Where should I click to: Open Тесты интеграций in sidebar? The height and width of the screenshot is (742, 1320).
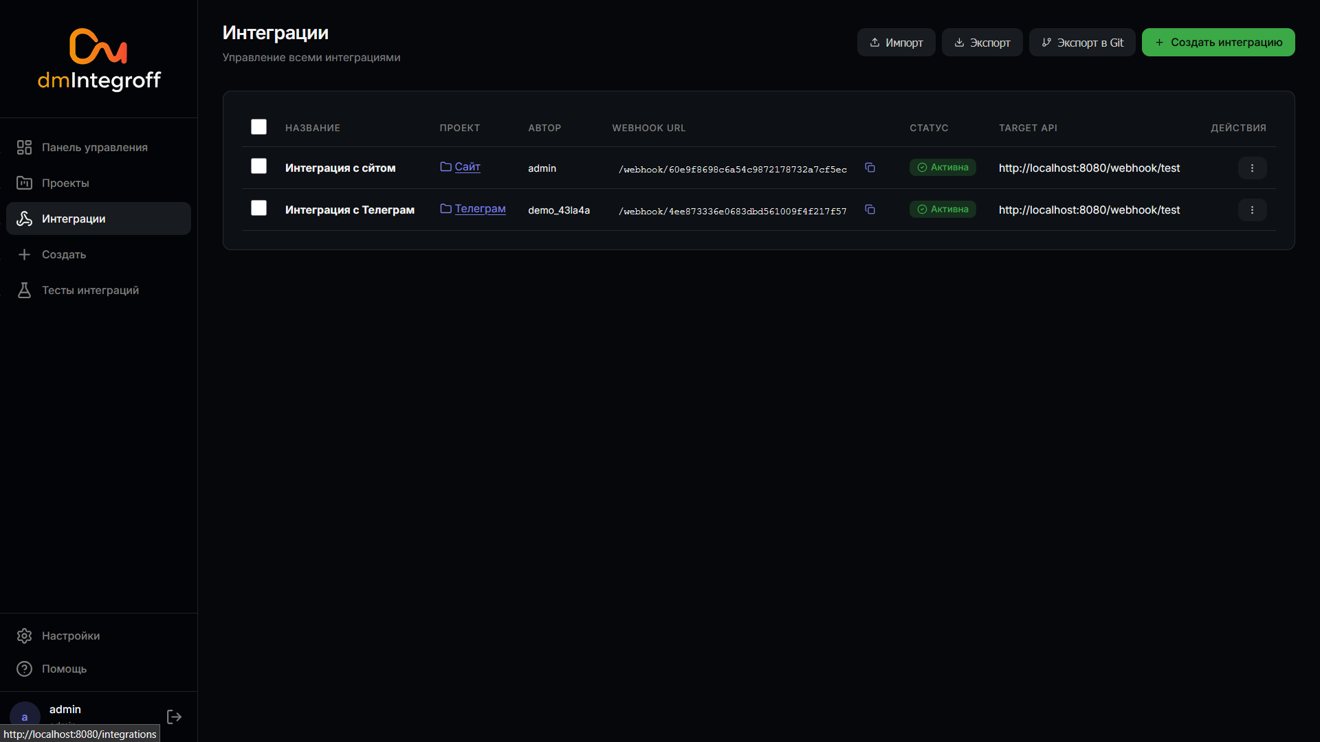(x=90, y=290)
